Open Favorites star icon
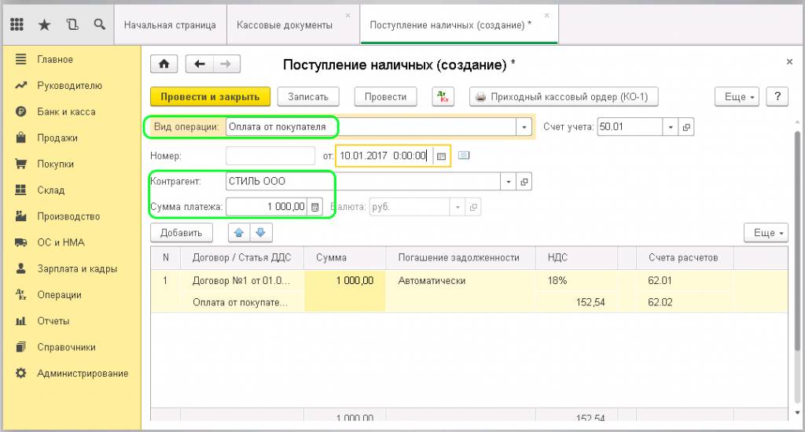805x432 pixels. (45, 24)
